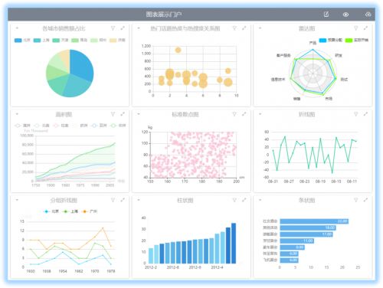Click the 图表展示门户 portal title
The width and height of the screenshot is (383, 288).
[x=164, y=15]
